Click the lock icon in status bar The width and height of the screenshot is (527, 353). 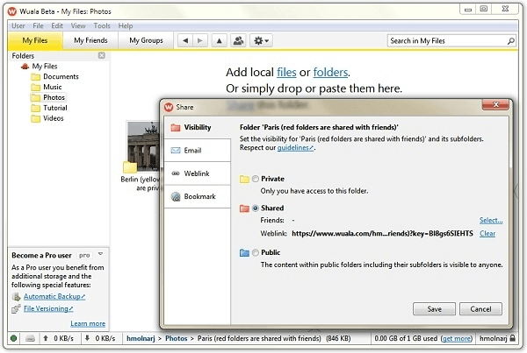[514, 338]
